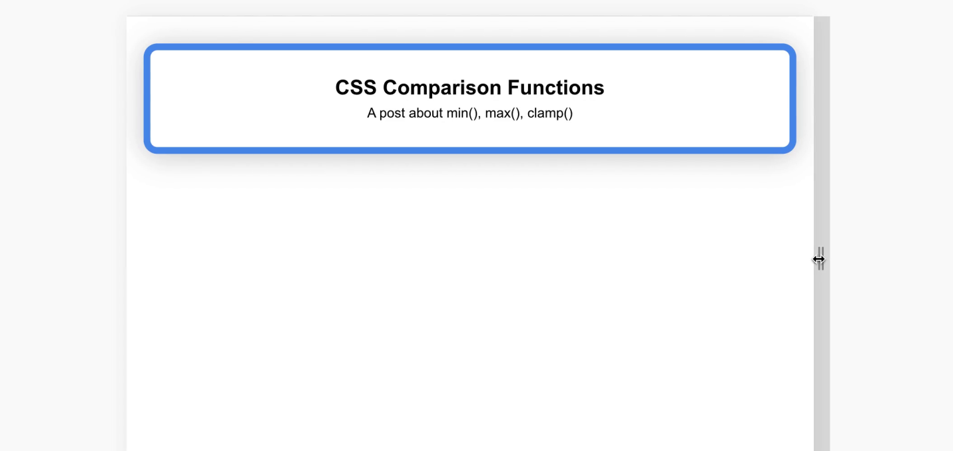The width and height of the screenshot is (953, 451).
Task: Click the gray resize bar above the grip
Action: click(822, 133)
